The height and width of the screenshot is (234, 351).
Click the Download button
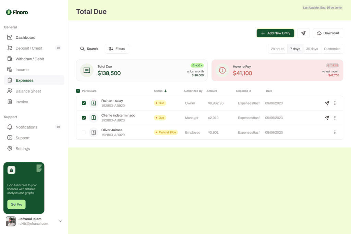(328, 33)
